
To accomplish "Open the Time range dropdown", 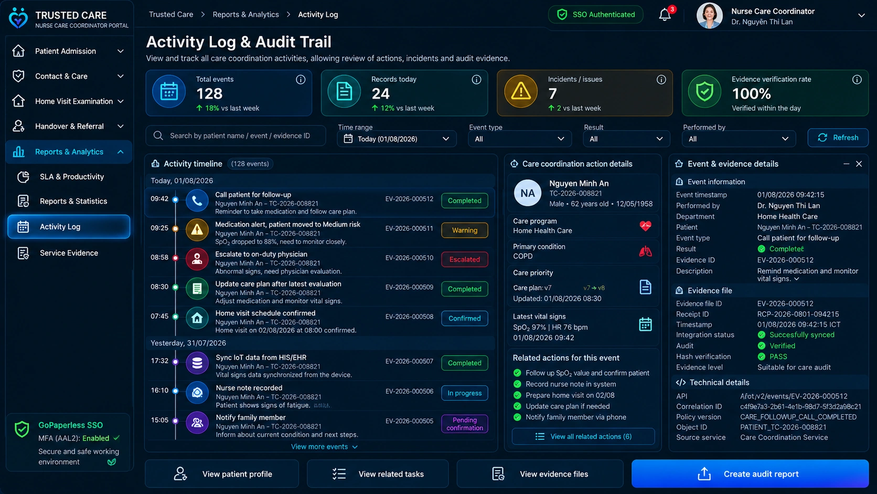I will click(397, 139).
